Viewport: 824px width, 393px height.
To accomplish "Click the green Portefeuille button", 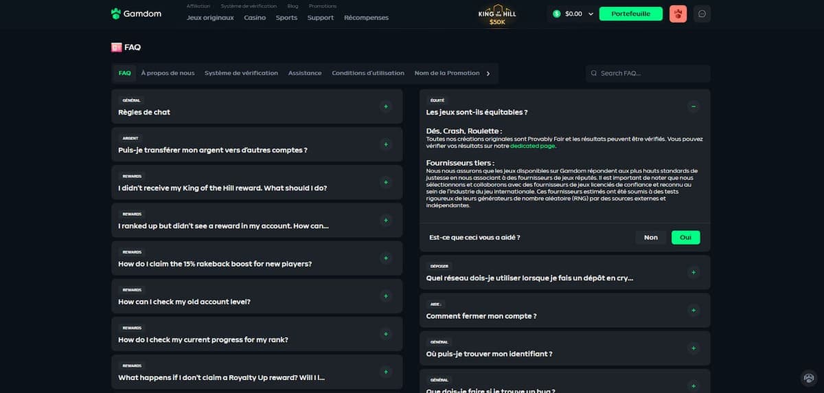I will [630, 14].
